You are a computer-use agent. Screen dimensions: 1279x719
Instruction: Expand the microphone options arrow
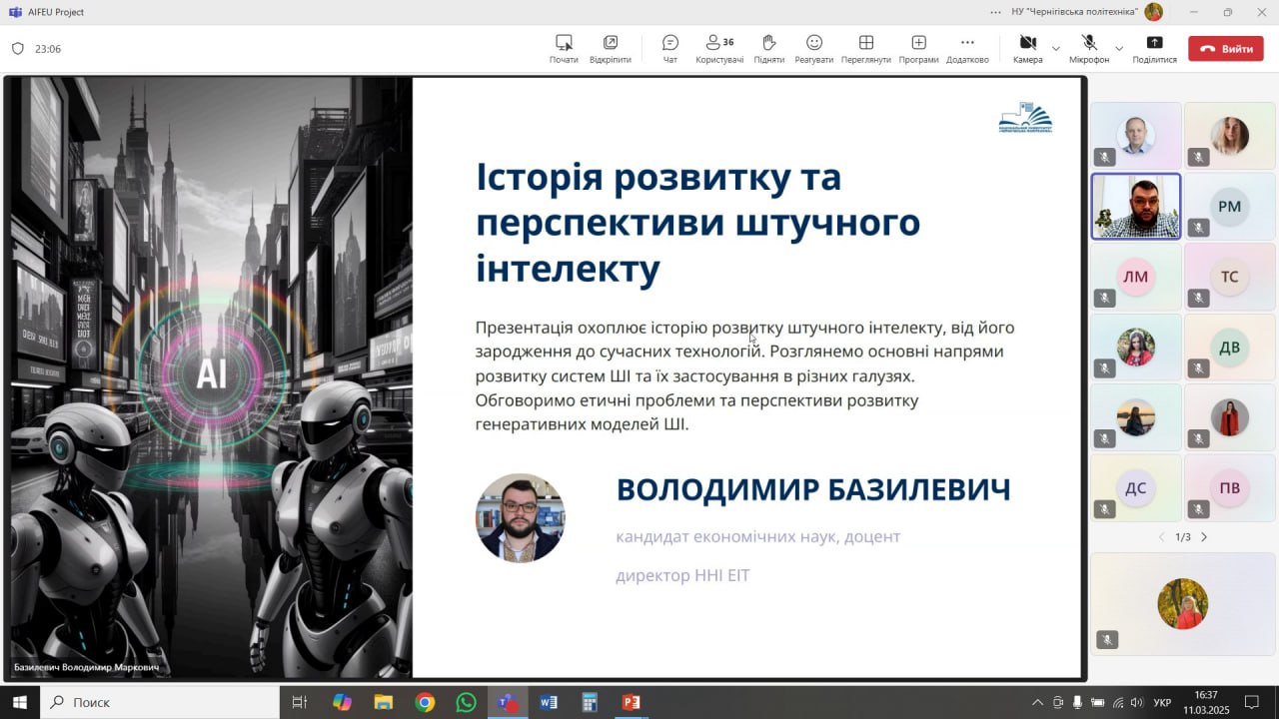[x=1119, y=48]
